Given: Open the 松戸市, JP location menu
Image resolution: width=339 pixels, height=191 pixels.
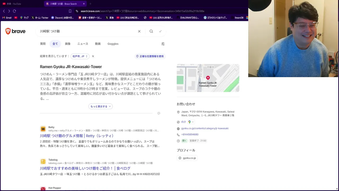Looking at the screenshot, I should click(x=80, y=56).
